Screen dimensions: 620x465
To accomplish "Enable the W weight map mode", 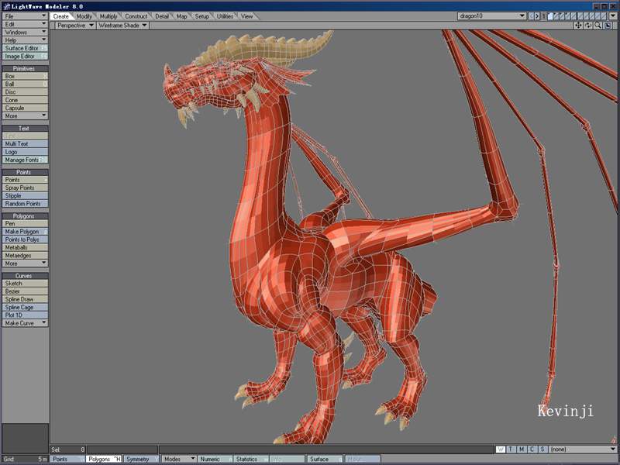I will click(501, 449).
